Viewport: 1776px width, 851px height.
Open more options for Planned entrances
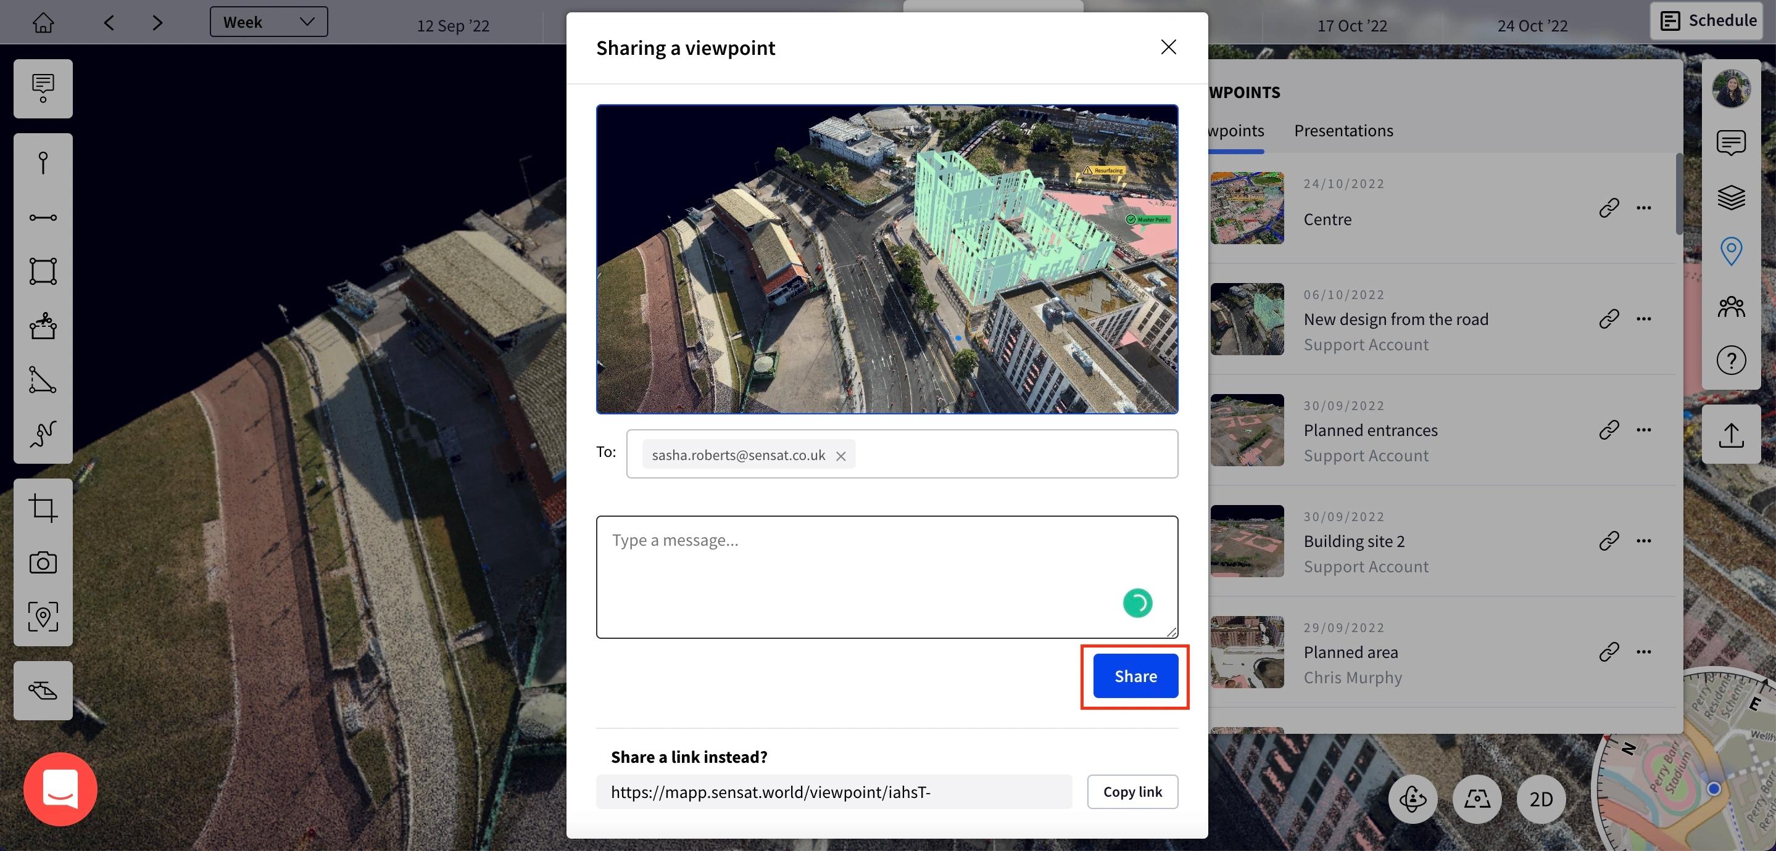1643,430
